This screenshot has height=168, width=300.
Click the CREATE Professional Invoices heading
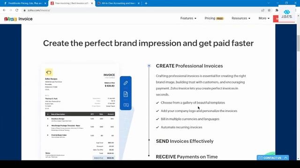click(x=189, y=66)
